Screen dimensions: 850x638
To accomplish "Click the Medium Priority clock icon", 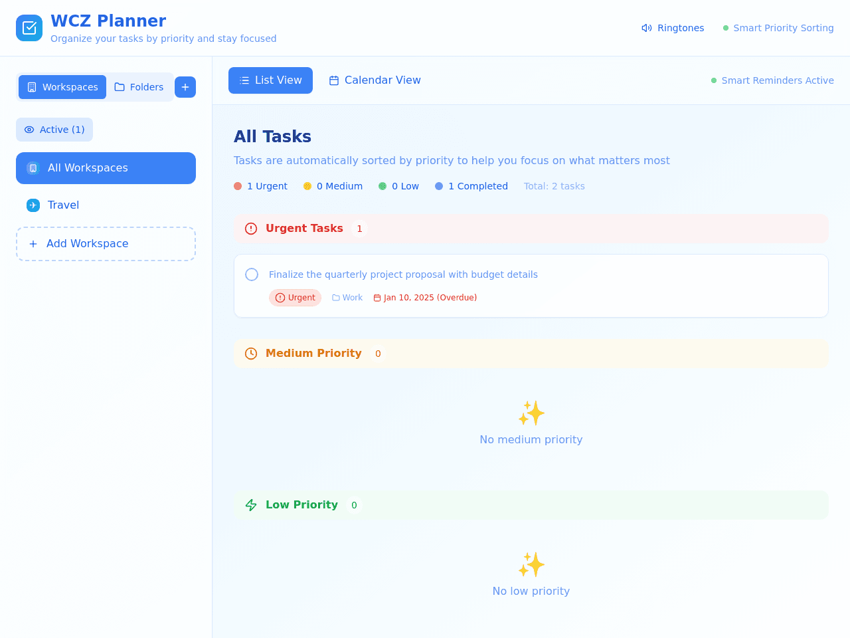I will click(251, 354).
